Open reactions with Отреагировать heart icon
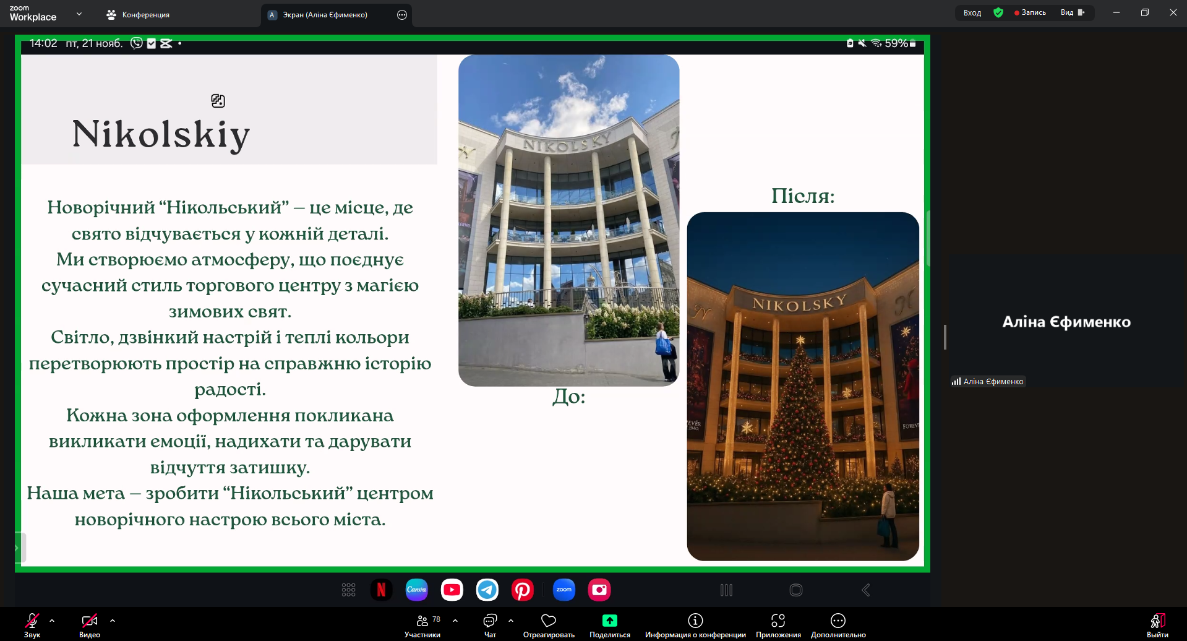The image size is (1187, 641). click(x=549, y=624)
